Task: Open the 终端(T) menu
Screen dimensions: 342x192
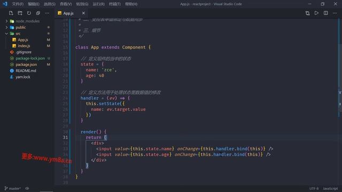Action: coord(115,4)
